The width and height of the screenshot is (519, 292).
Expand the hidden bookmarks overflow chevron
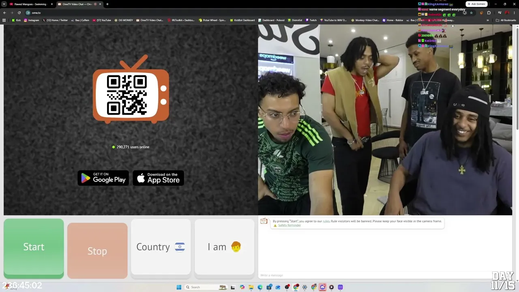pyautogui.click(x=488, y=20)
